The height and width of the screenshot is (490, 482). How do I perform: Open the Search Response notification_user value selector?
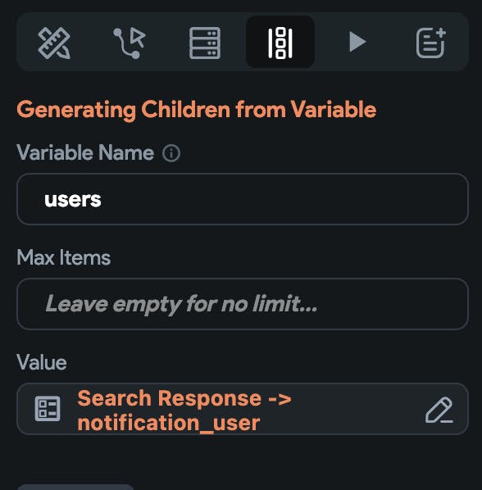point(243,409)
